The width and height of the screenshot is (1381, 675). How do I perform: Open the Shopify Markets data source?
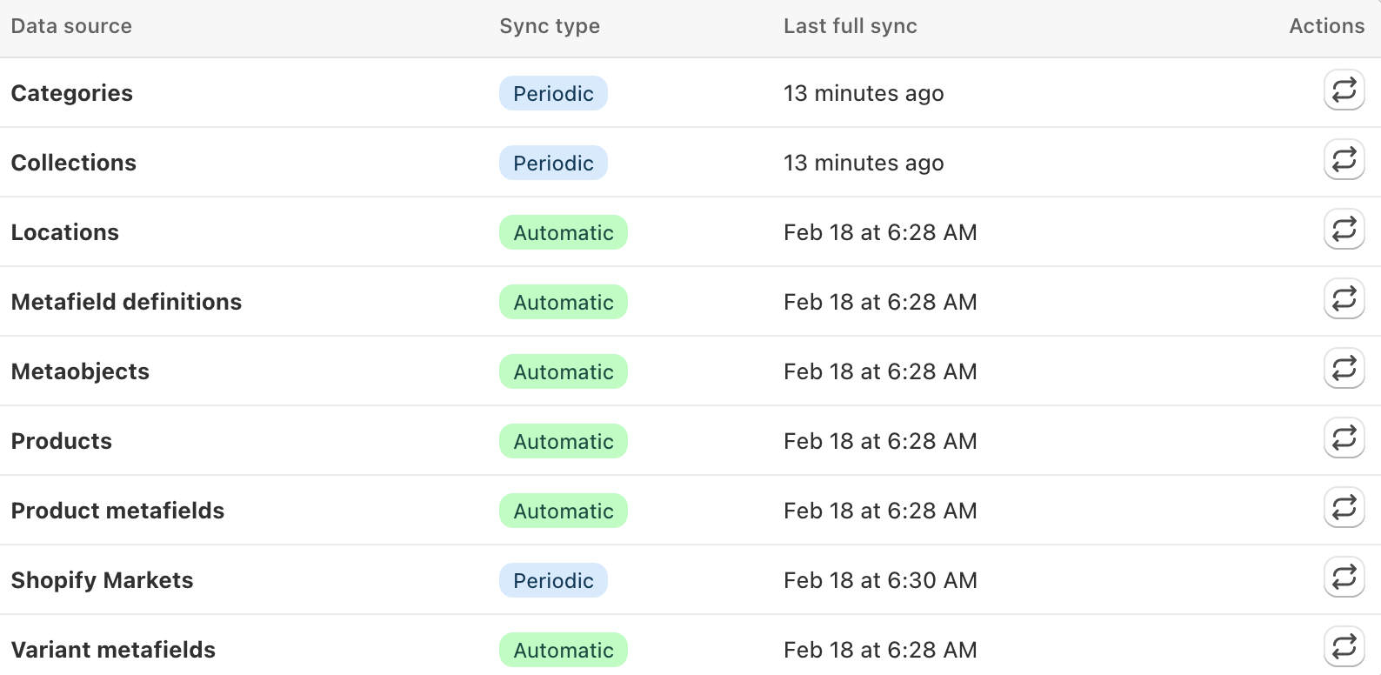(x=102, y=580)
